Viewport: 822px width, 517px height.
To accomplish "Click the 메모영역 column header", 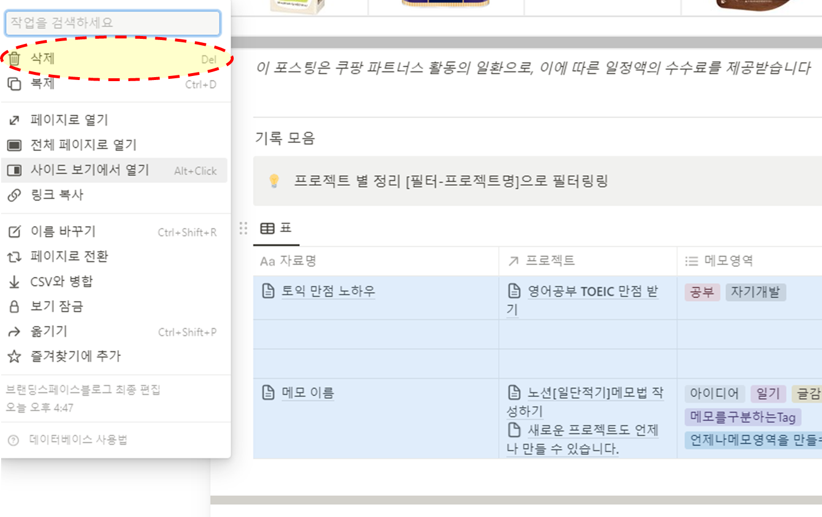I will [749, 261].
